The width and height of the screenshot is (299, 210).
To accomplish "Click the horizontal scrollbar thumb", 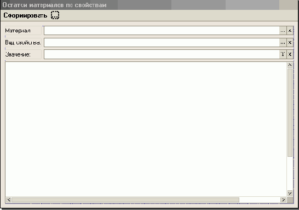I will (125, 200).
